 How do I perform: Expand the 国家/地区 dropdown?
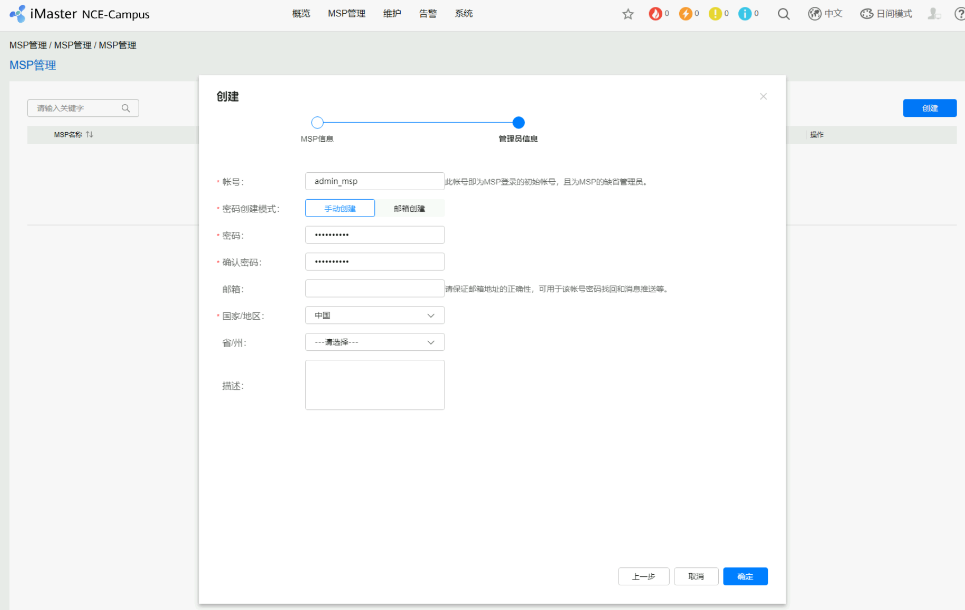374,316
